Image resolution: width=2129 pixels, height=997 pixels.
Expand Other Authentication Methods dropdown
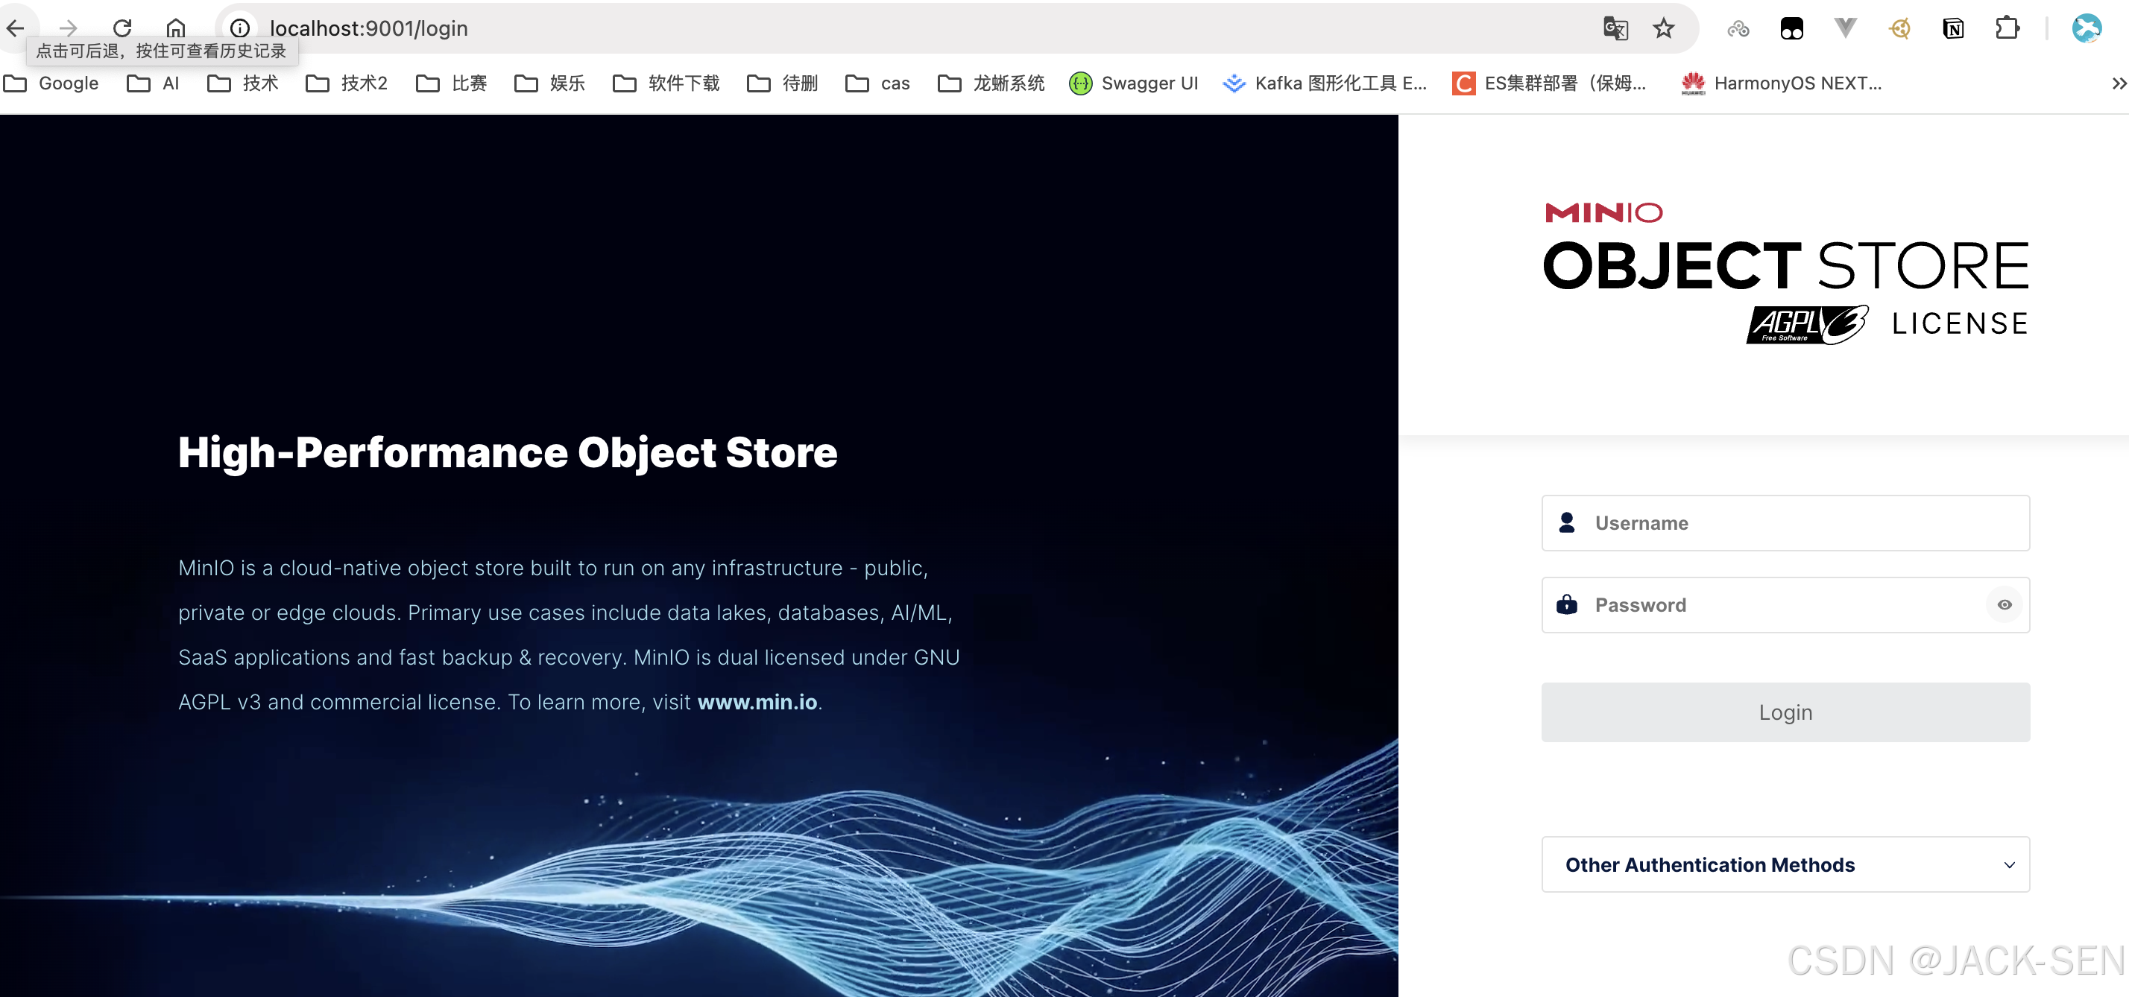[1785, 864]
